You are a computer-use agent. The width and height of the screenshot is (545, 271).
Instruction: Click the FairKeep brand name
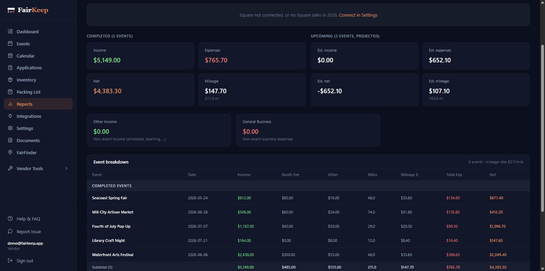[33, 10]
